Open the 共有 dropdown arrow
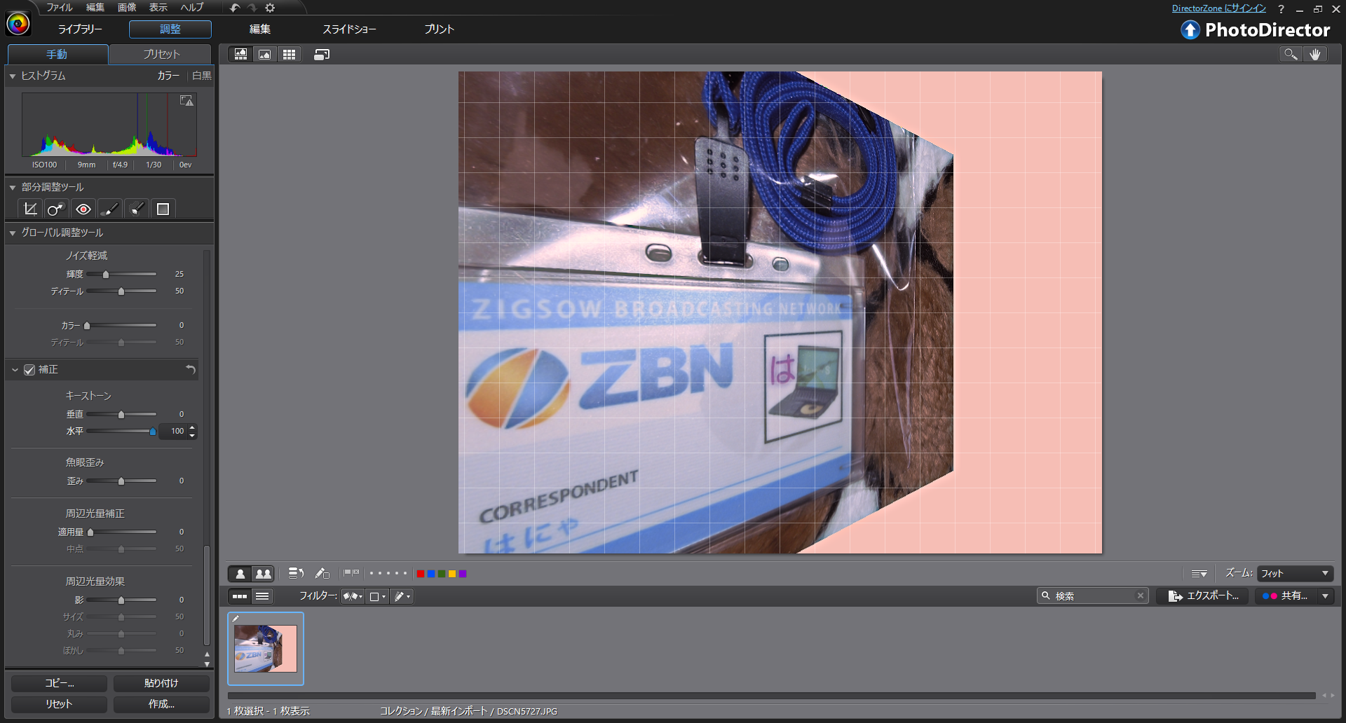Image resolution: width=1346 pixels, height=723 pixels. (1325, 595)
